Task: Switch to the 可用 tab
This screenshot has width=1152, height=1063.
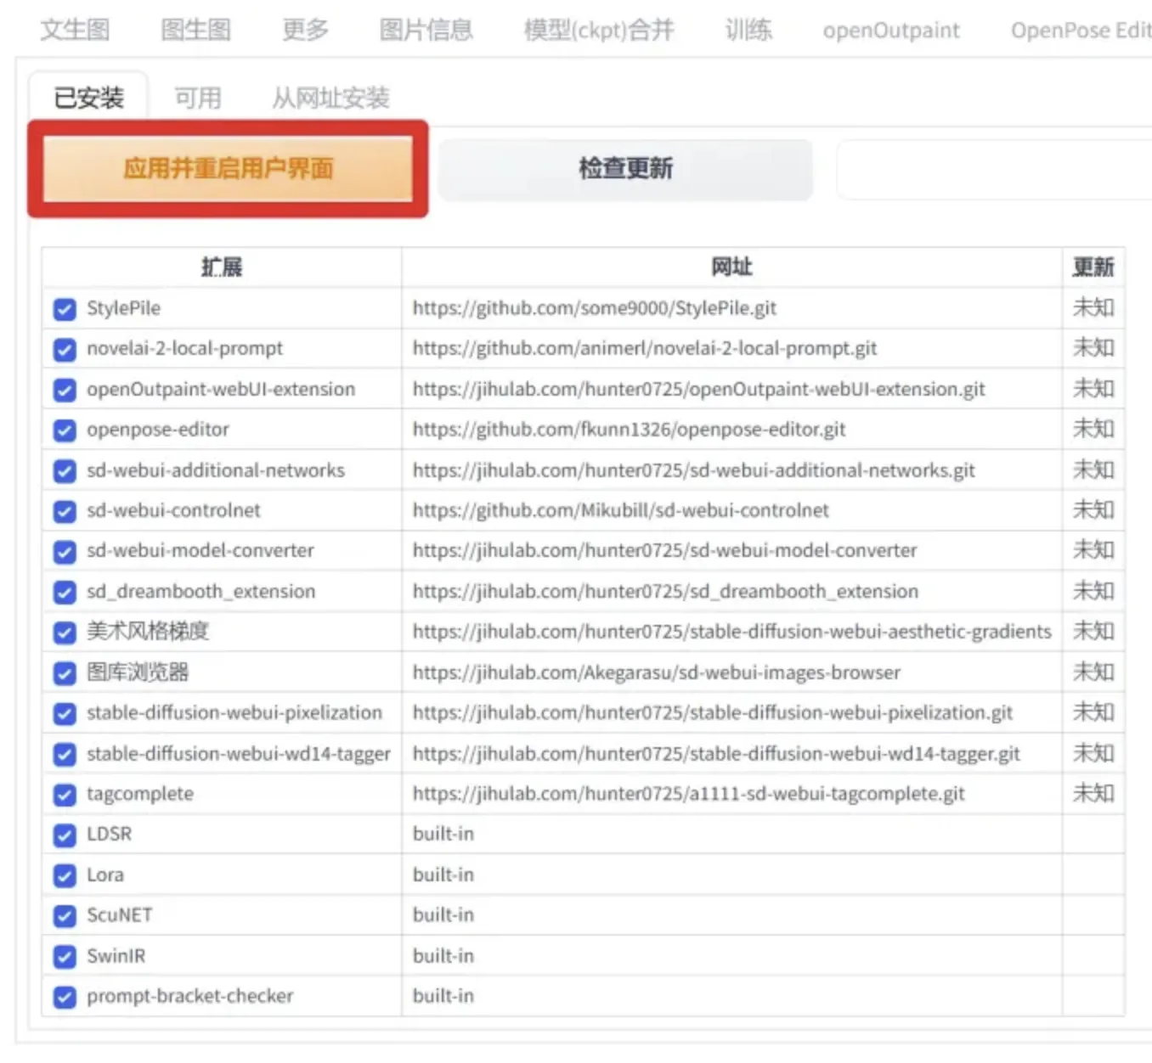Action: coord(197,98)
